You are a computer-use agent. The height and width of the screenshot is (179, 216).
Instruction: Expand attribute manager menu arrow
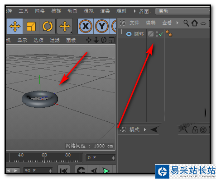[x=145, y=129]
